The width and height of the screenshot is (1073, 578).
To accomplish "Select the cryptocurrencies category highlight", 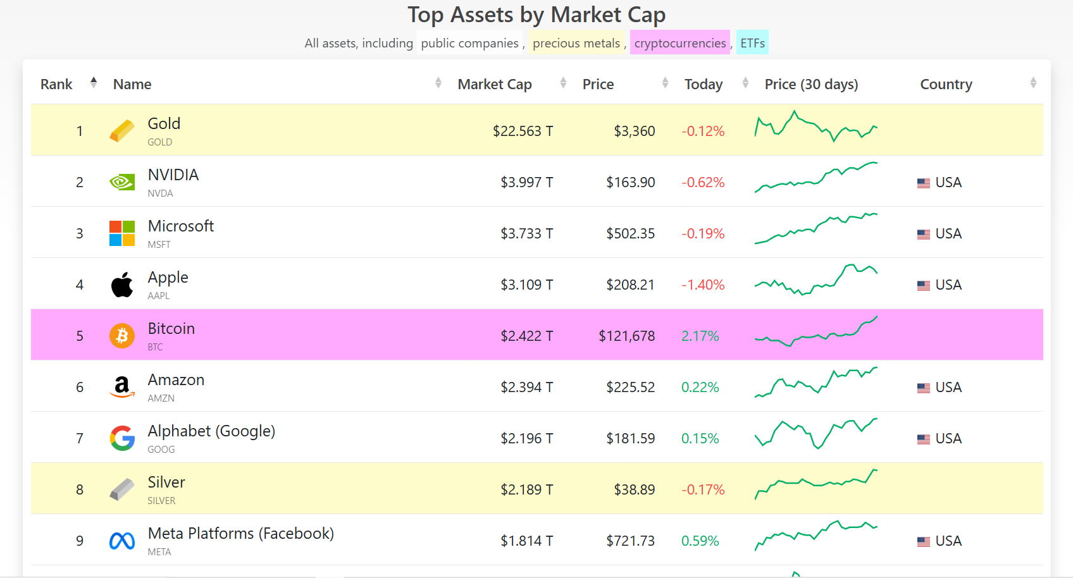I will (680, 43).
